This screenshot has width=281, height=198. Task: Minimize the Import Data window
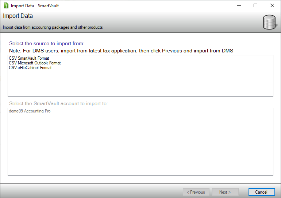pos(239,5)
